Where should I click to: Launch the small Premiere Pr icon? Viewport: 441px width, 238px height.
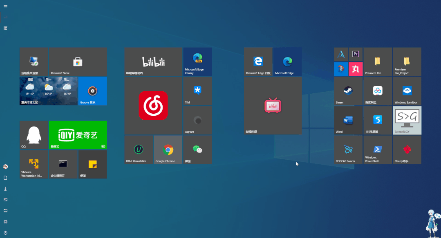pos(356,54)
